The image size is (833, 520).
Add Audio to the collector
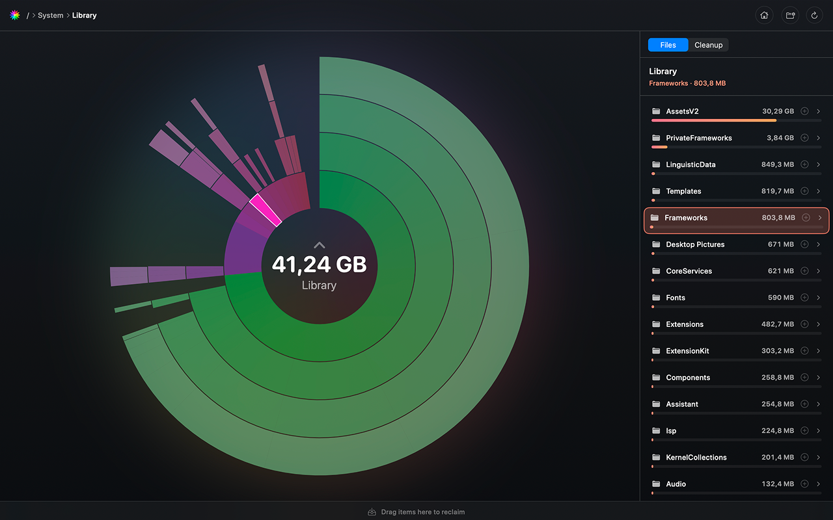pyautogui.click(x=804, y=484)
